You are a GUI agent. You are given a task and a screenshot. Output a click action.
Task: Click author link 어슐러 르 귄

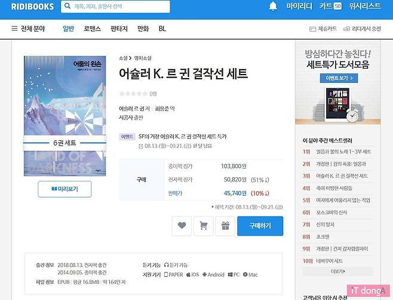point(132,109)
